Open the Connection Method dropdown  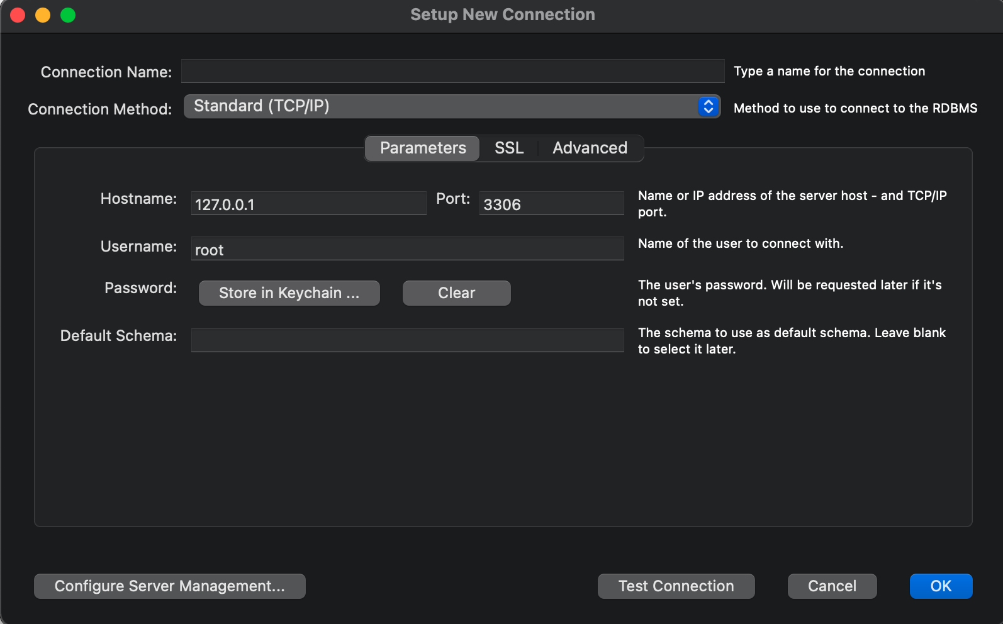tap(452, 106)
